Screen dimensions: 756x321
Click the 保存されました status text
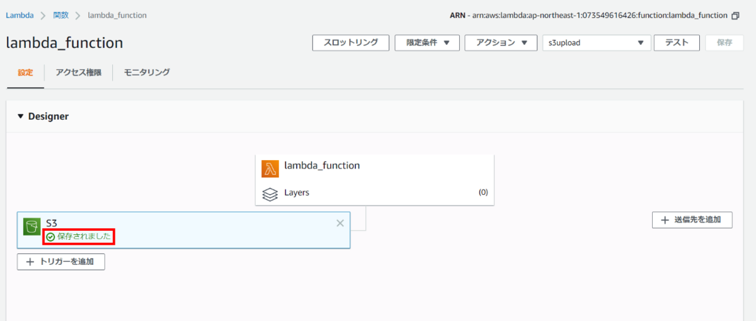[84, 237]
